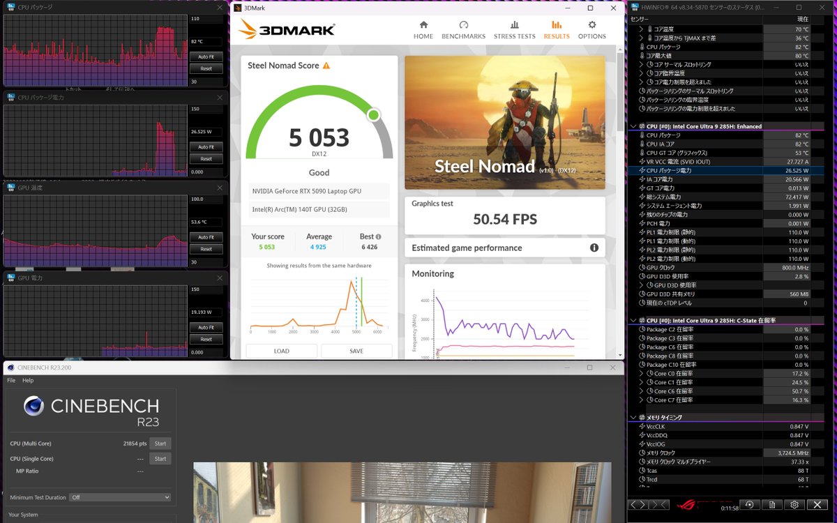Expand the コア温度 row in HWiNFO
This screenshot has width=837, height=523.
642,29
